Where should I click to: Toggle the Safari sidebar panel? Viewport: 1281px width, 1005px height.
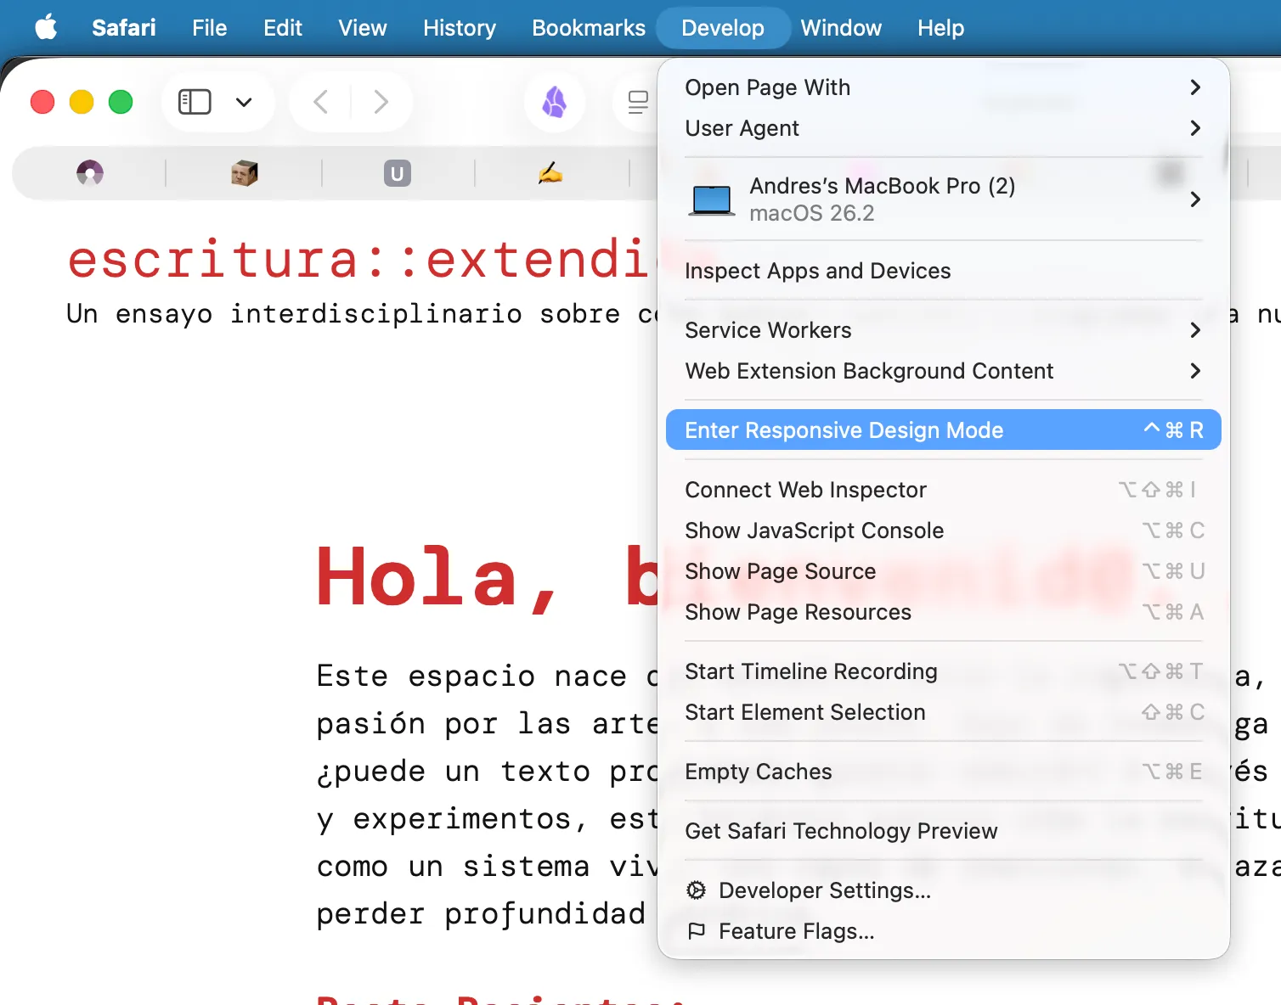194,101
